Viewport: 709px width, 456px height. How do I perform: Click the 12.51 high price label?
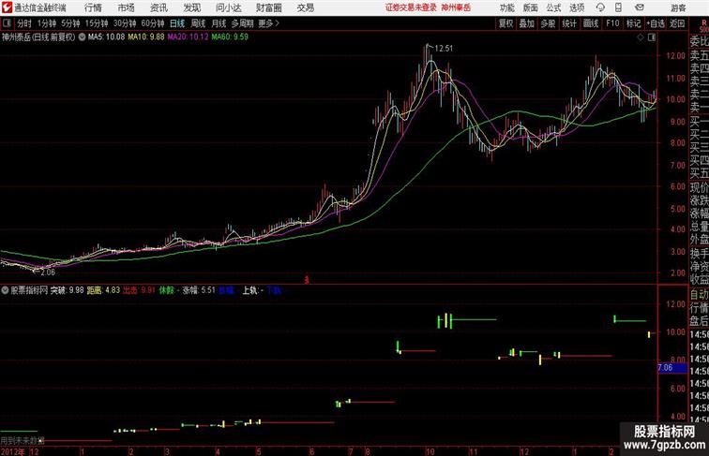click(x=444, y=49)
